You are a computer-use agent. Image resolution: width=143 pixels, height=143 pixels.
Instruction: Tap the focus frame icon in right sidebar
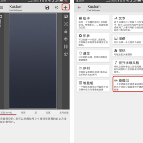tap(66, 24)
